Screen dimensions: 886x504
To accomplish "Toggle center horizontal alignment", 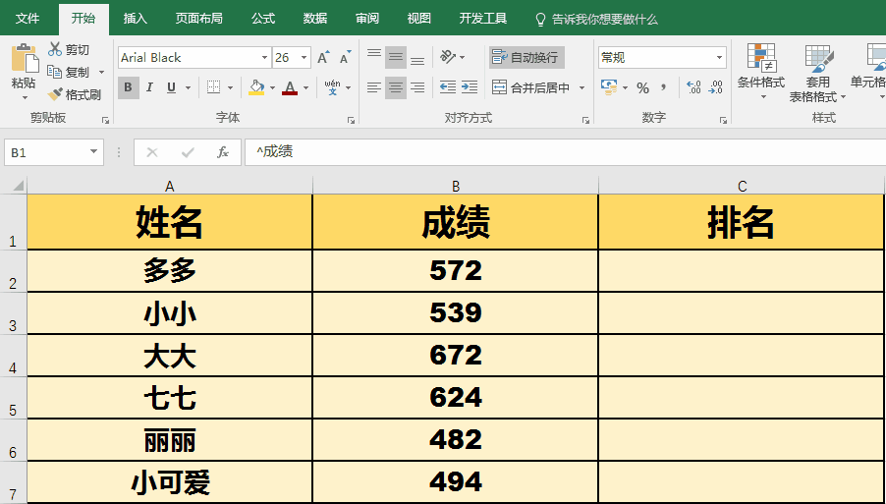I will (396, 87).
